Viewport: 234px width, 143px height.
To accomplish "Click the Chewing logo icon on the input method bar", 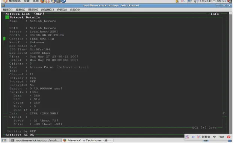I will (187, 137).
